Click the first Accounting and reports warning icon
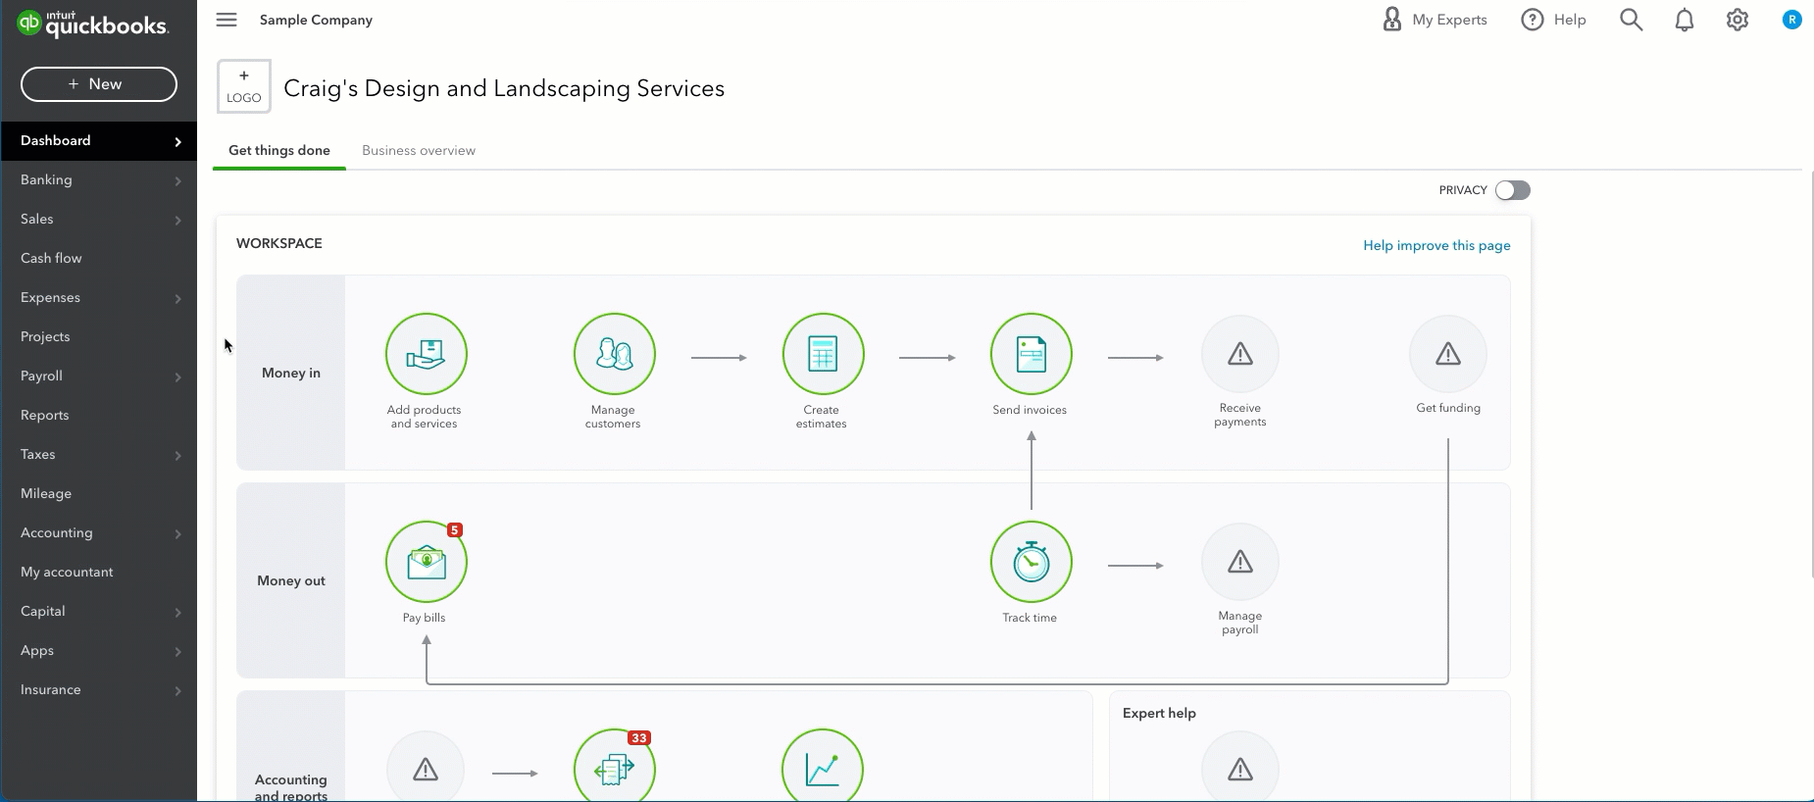The width and height of the screenshot is (1814, 802). (x=426, y=769)
